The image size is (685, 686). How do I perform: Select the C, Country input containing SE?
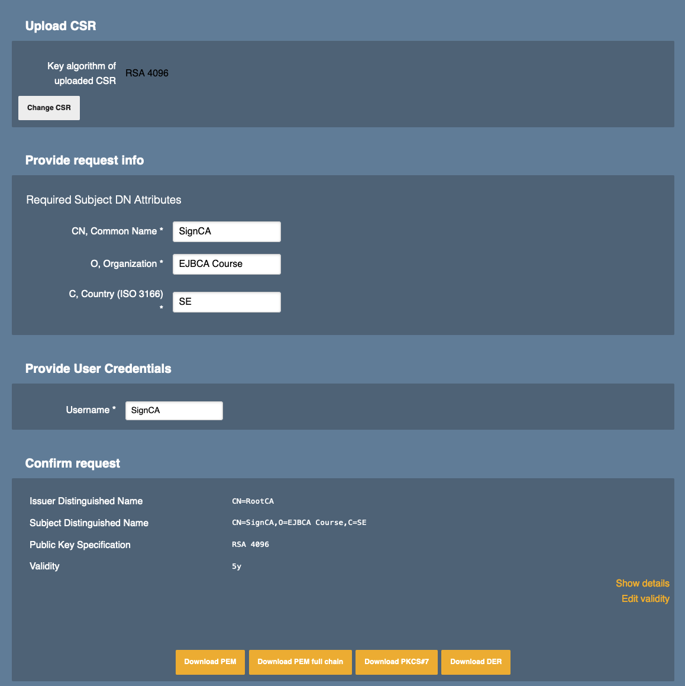pyautogui.click(x=227, y=302)
